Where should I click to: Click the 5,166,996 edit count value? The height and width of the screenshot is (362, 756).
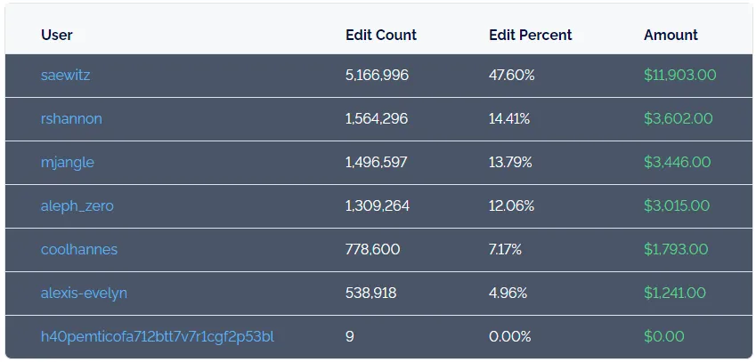pyautogui.click(x=377, y=76)
